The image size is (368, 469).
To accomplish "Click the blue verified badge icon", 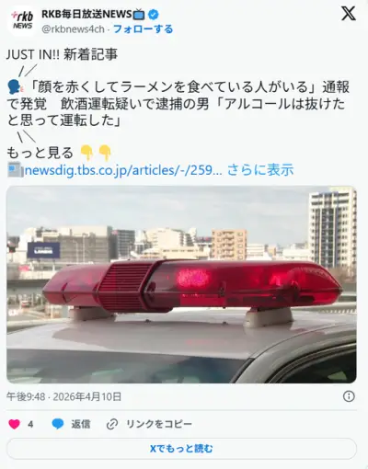I will pyautogui.click(x=154, y=14).
